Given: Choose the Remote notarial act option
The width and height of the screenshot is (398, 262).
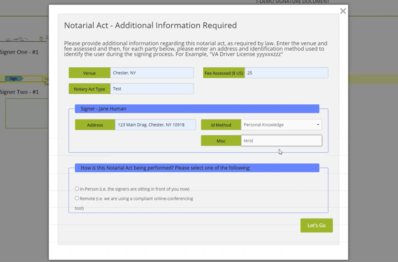Looking at the screenshot, I should (77, 198).
